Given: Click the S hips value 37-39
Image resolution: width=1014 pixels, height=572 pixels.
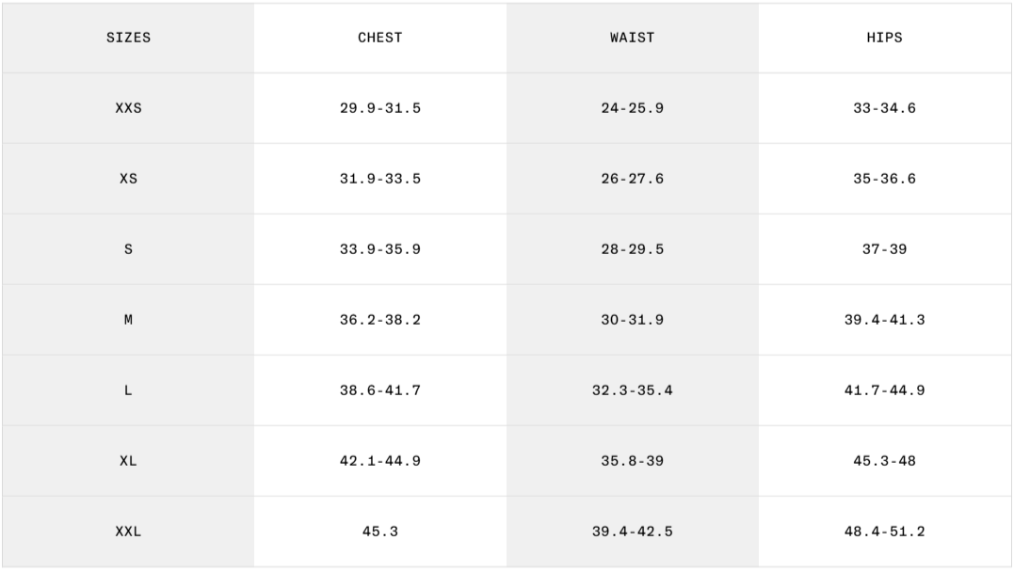Looking at the screenshot, I should (x=884, y=249).
